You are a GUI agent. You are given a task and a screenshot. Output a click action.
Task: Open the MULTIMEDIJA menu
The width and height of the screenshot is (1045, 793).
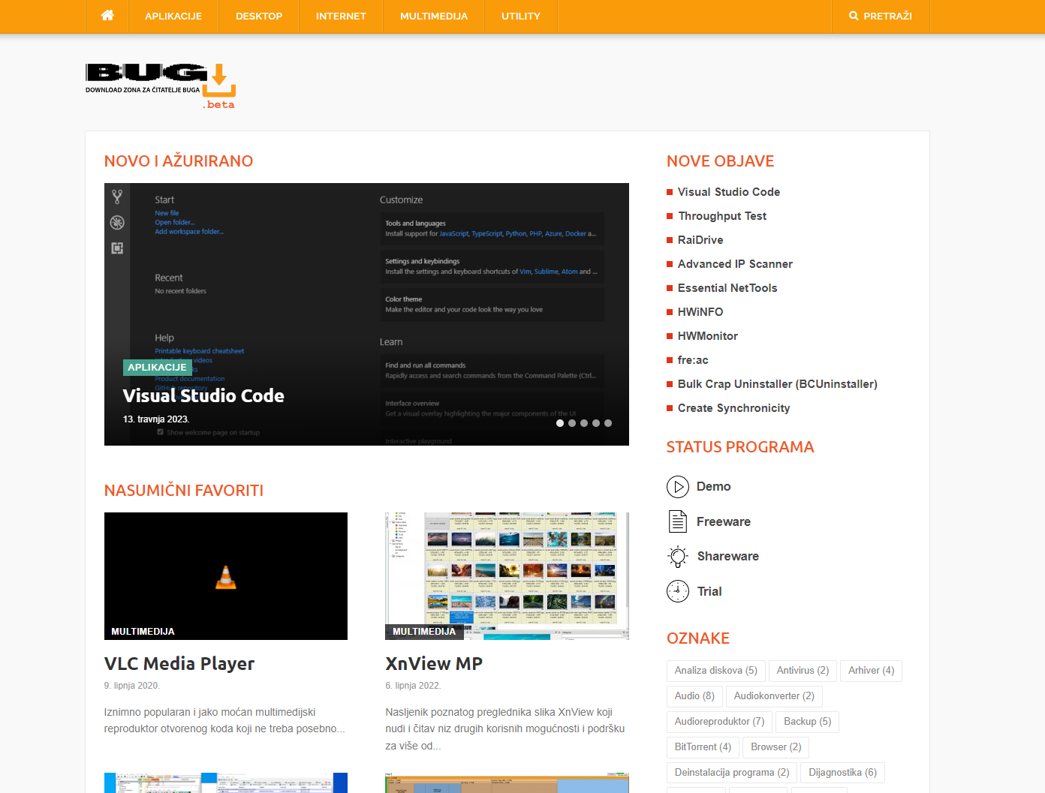pyautogui.click(x=434, y=16)
